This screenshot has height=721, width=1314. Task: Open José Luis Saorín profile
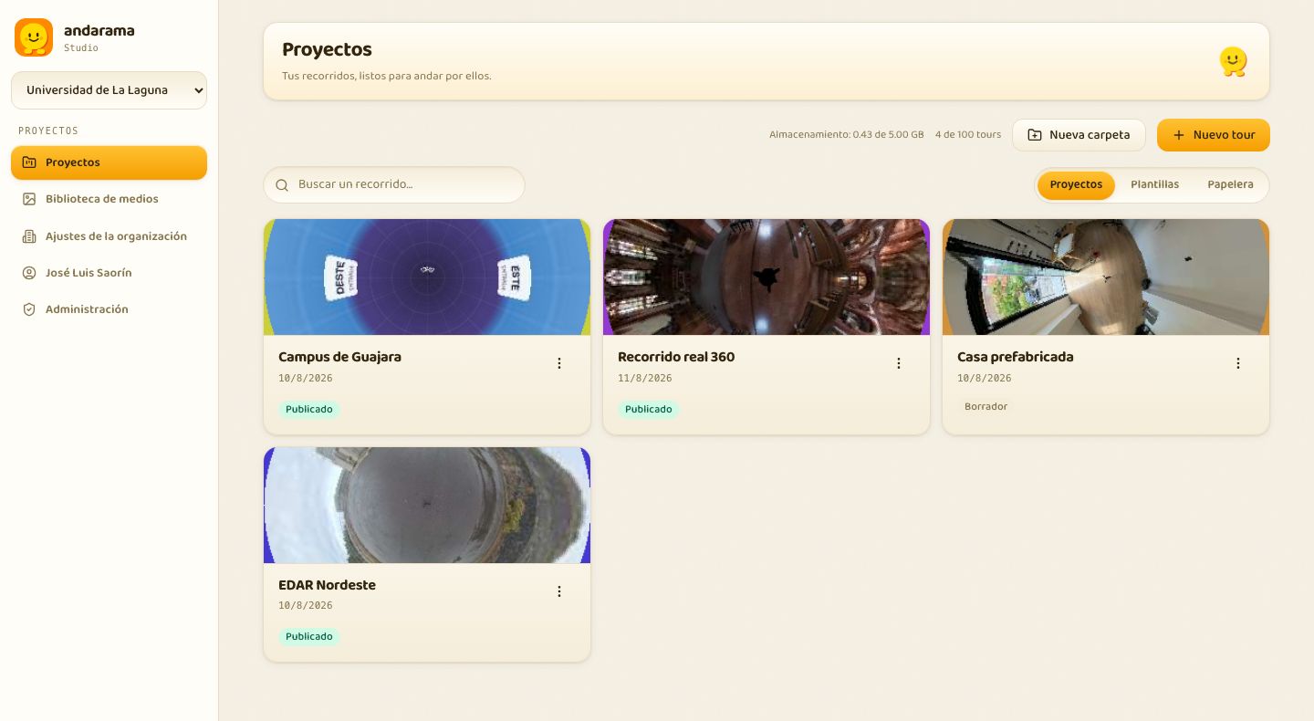click(109, 273)
